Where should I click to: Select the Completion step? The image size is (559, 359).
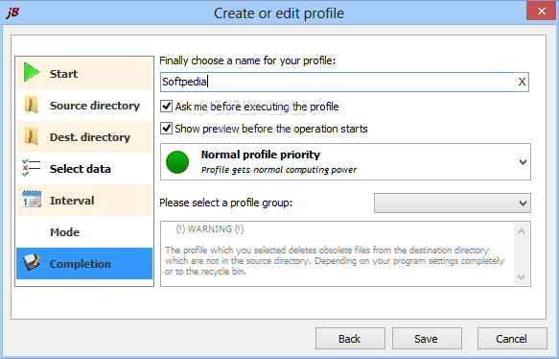pyautogui.click(x=84, y=263)
